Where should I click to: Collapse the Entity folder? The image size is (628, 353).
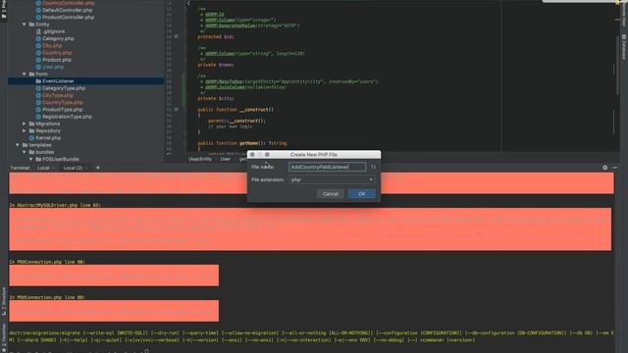pos(24,25)
